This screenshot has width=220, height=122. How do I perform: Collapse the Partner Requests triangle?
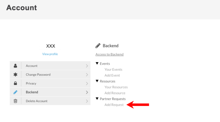tap(97, 99)
